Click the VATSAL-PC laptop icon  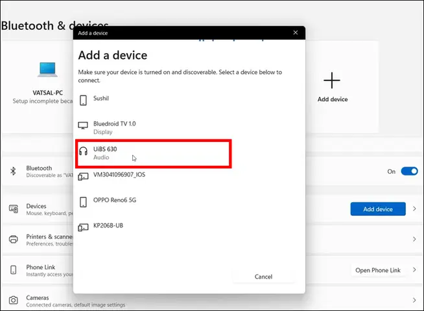(x=47, y=69)
